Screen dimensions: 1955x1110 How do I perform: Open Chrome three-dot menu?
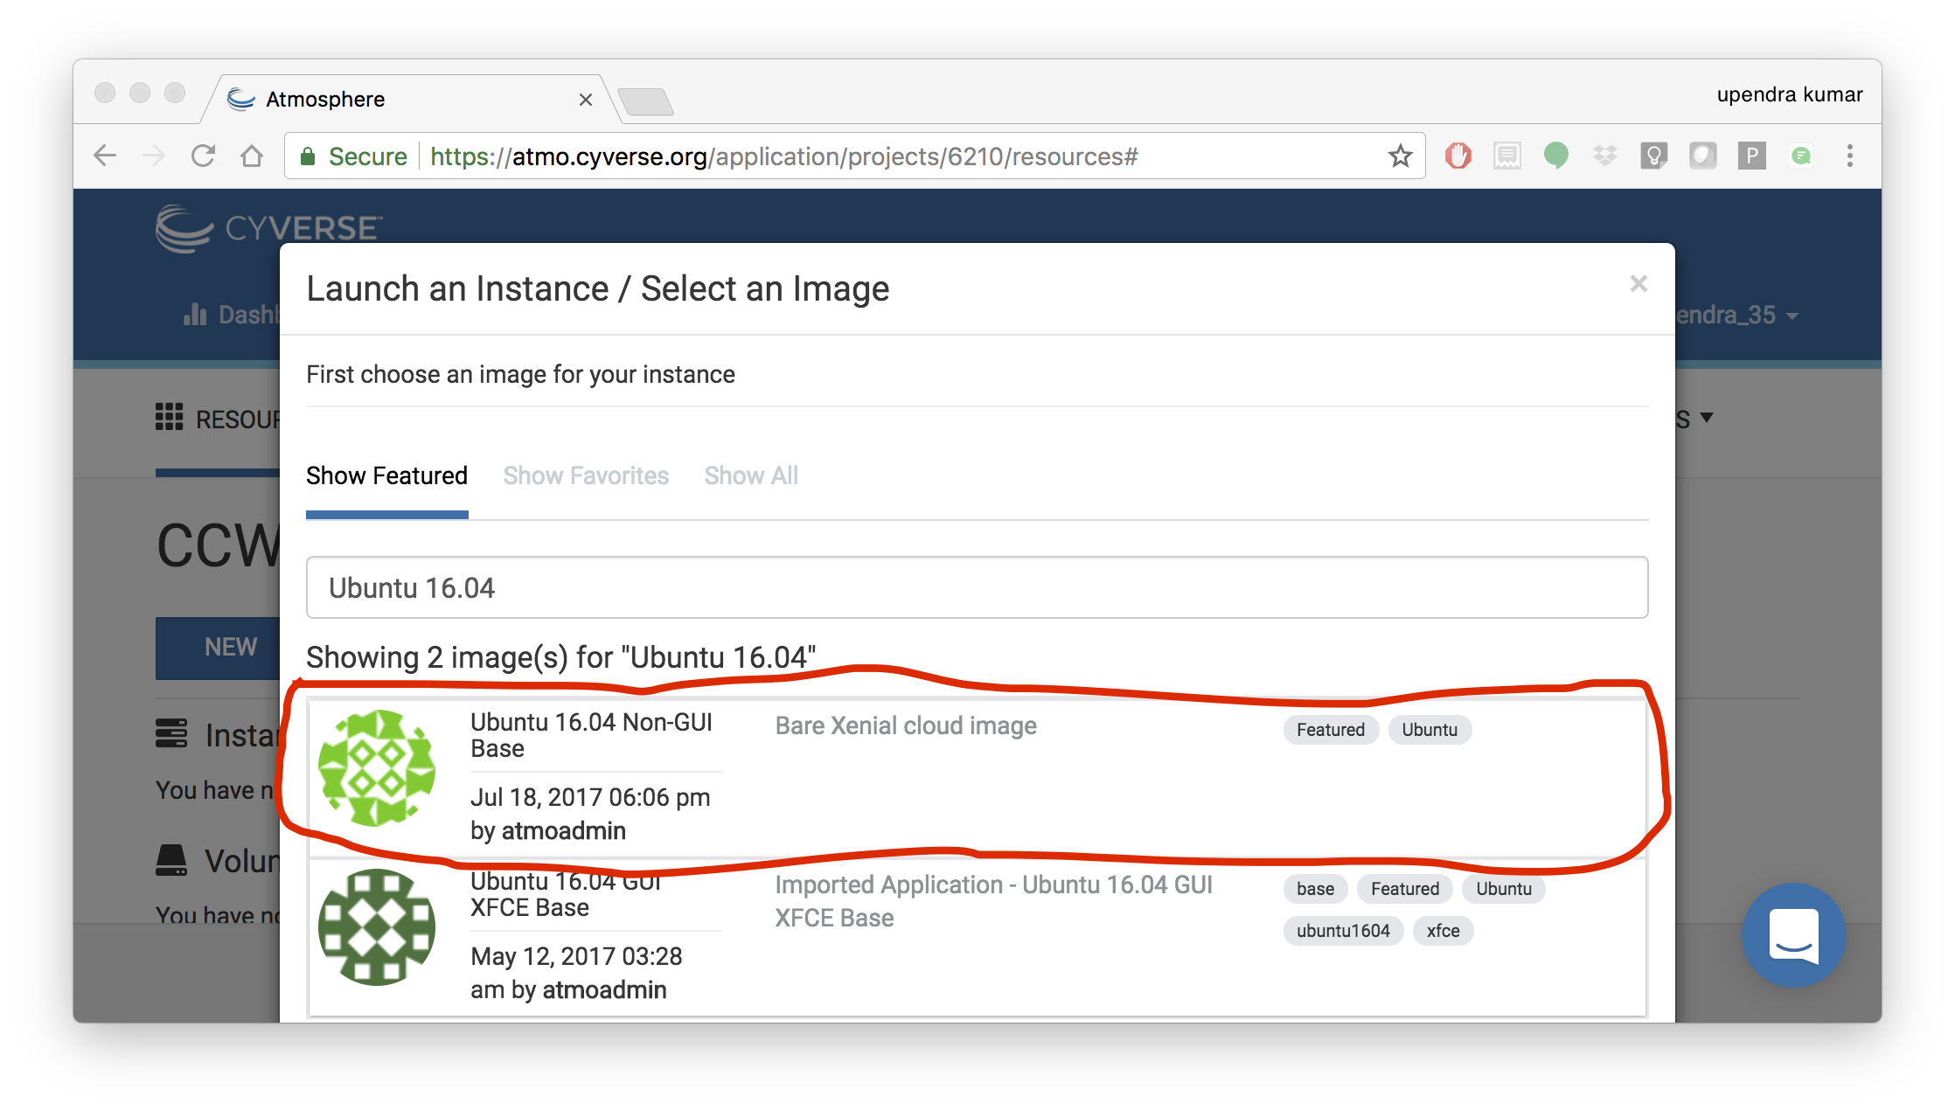click(1849, 156)
